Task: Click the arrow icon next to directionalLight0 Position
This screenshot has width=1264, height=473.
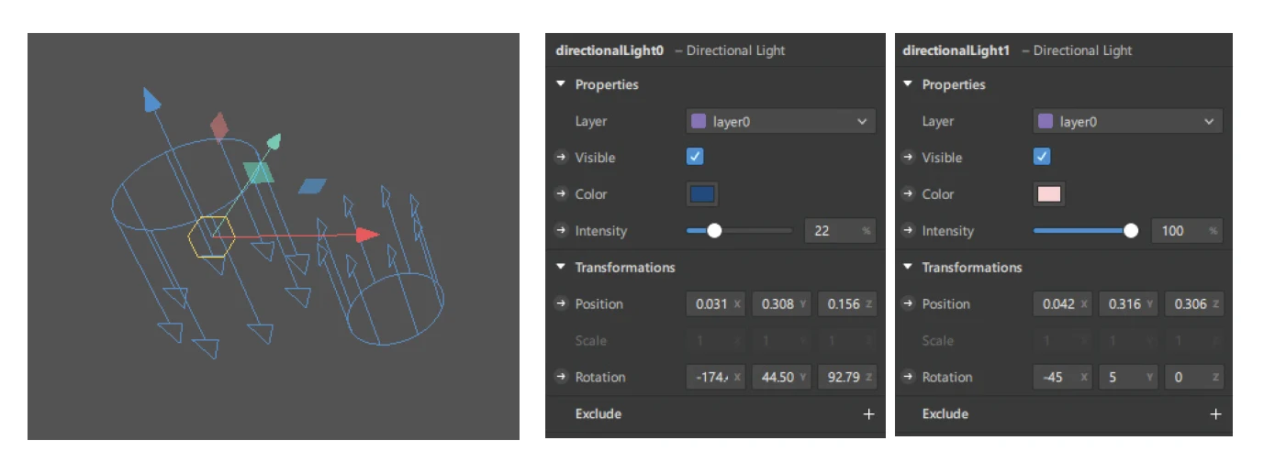Action: click(x=561, y=303)
